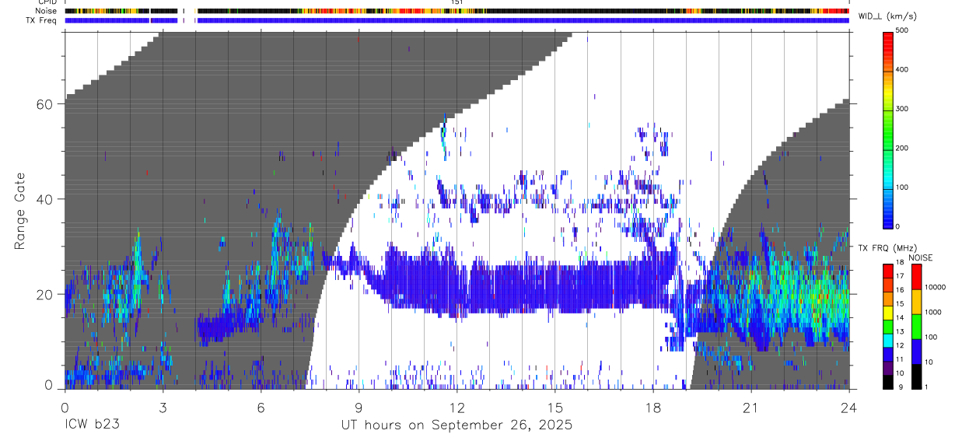This screenshot has height=441, width=955.
Task: Click the 300 tick on the WID color bar
Action: pos(902,109)
